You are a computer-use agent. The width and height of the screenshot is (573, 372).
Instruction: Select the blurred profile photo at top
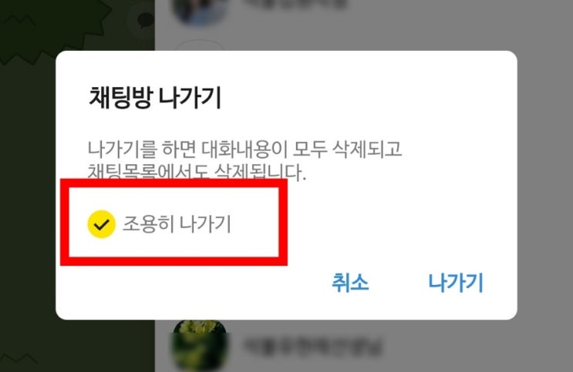pyautogui.click(x=200, y=11)
